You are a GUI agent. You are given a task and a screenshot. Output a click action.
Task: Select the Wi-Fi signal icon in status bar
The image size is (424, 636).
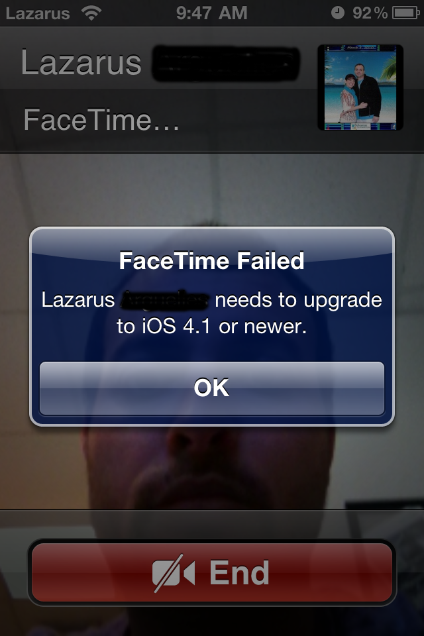click(x=91, y=13)
